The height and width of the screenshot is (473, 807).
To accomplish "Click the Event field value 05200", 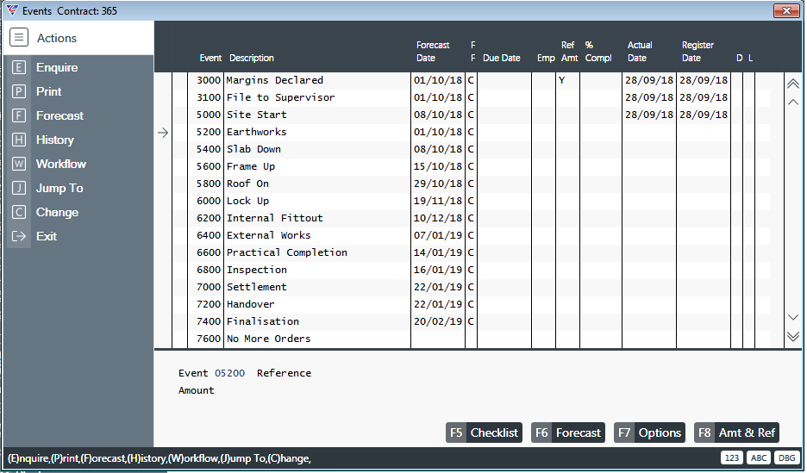I will (x=229, y=373).
